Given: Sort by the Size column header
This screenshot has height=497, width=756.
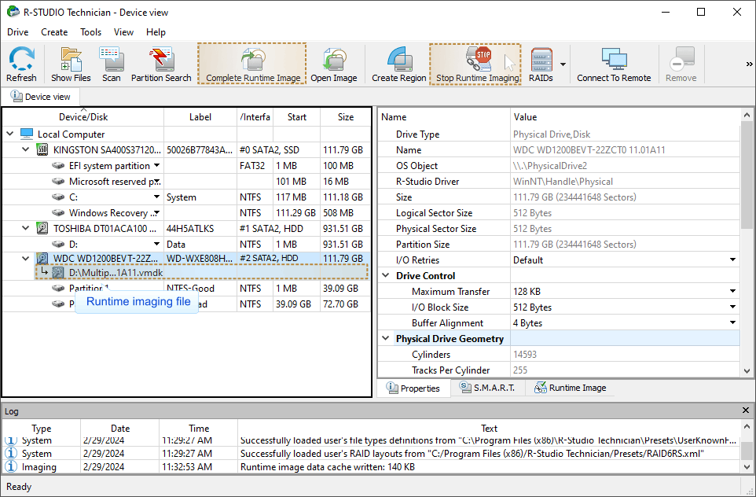Looking at the screenshot, I should (345, 116).
